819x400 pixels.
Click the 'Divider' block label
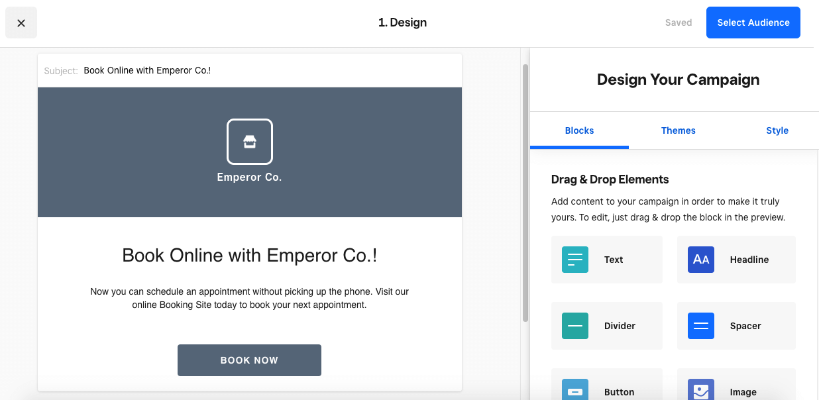click(620, 326)
